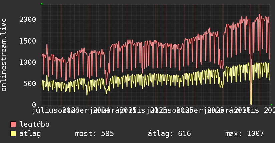Image resolution: width=275 pixels, height=143 pixels.
Task: Click the 1500 y-axis label
Action: (x=28, y=41)
